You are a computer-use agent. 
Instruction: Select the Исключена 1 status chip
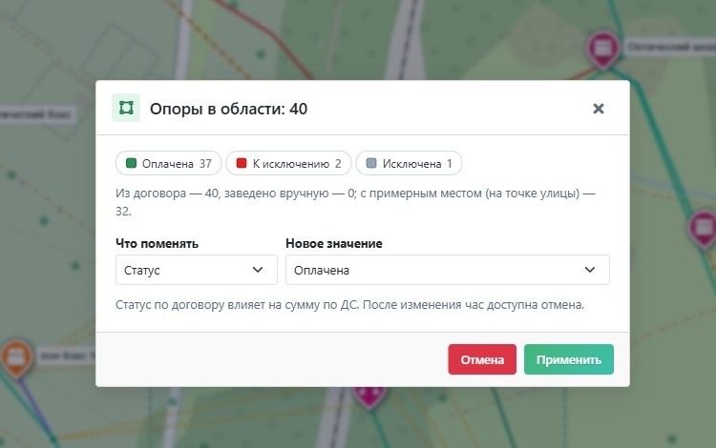(x=410, y=163)
